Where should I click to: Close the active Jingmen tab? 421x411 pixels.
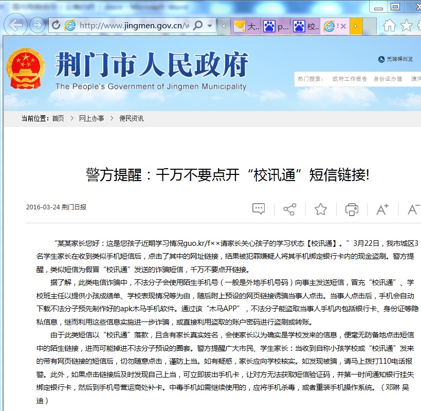point(343,26)
